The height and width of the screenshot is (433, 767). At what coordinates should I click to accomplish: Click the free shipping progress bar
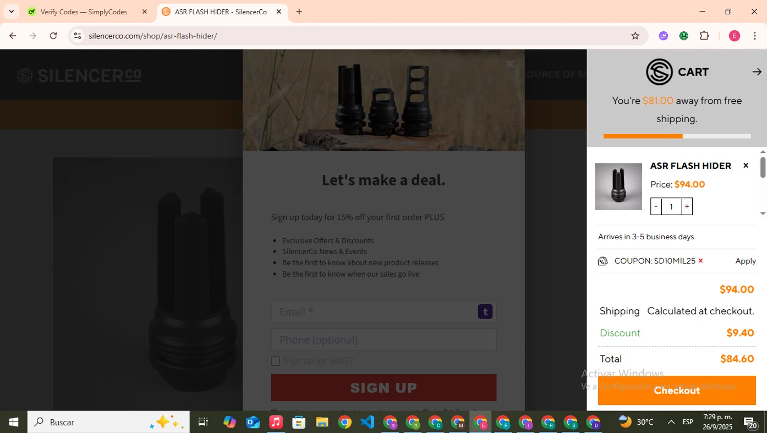click(677, 136)
